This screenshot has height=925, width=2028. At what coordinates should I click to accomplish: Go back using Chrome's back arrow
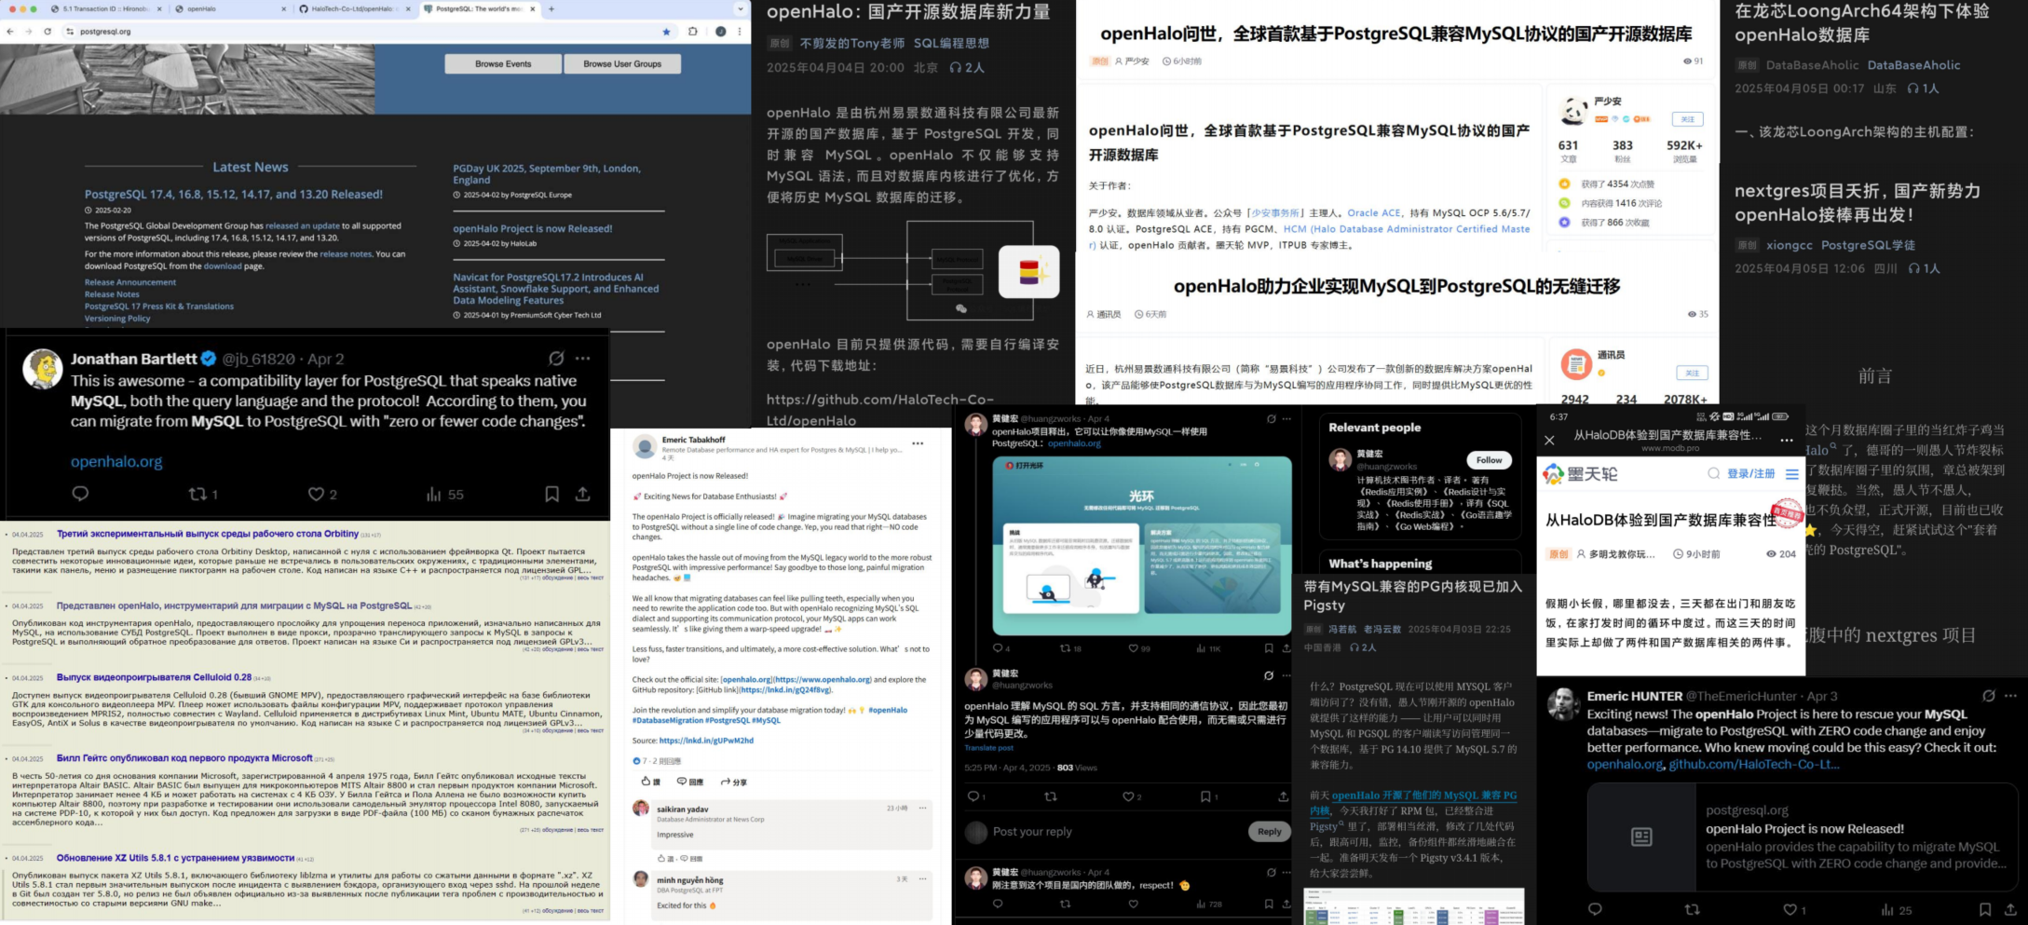click(10, 31)
